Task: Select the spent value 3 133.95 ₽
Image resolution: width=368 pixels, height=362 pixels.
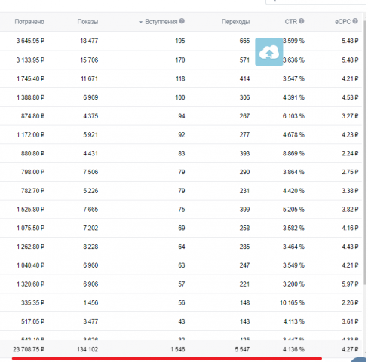Action: pos(30,60)
